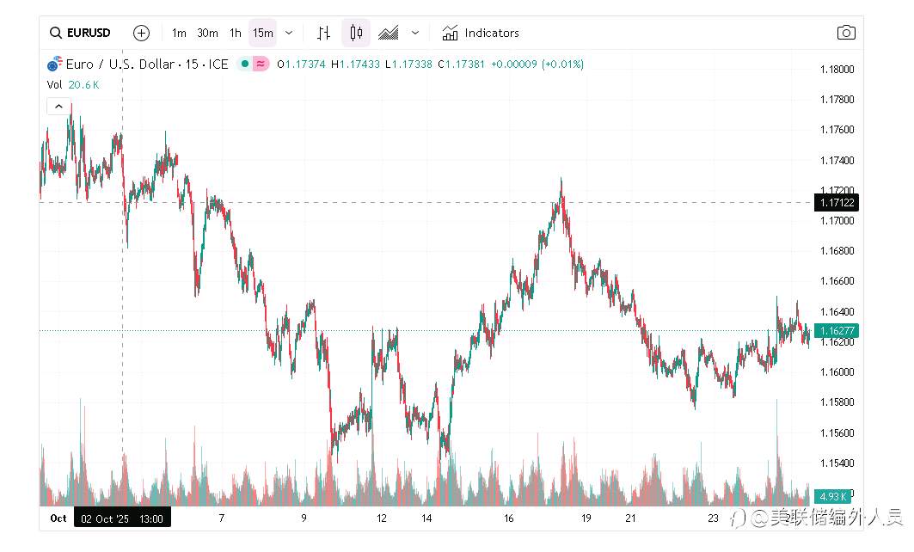Expand the timeframe interval dropdown
This screenshot has width=914, height=552.
[289, 33]
